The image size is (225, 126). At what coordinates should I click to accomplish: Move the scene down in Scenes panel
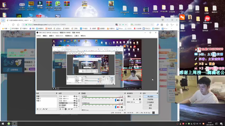(46, 109)
